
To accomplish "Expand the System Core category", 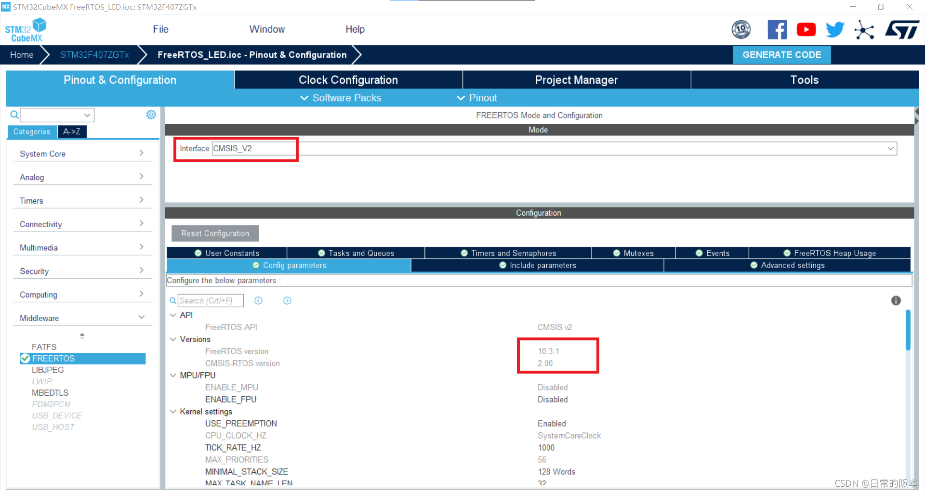I will pyautogui.click(x=82, y=154).
